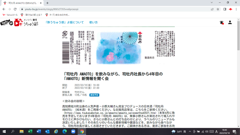Click the page vertical scrollbar

(238, 36)
